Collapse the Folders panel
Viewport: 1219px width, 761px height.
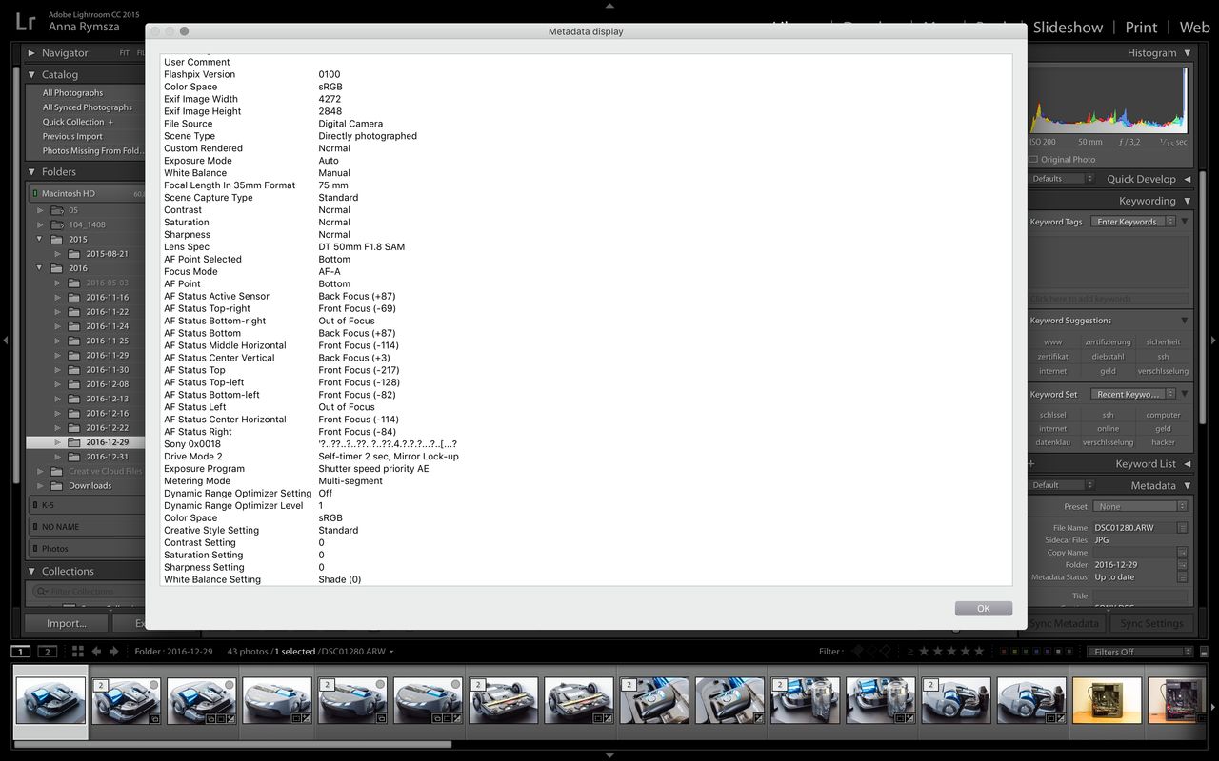(31, 172)
